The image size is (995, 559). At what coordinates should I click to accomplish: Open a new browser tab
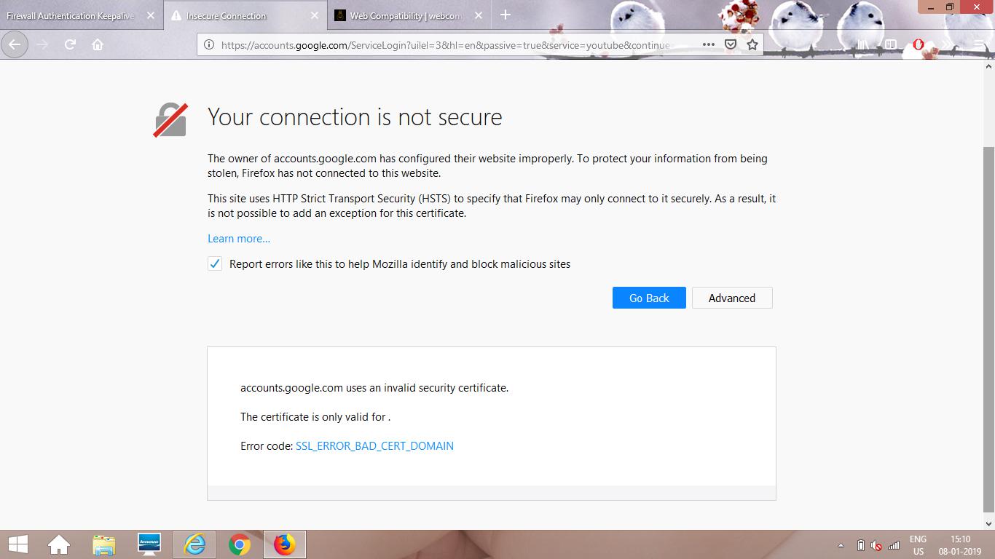tap(507, 15)
